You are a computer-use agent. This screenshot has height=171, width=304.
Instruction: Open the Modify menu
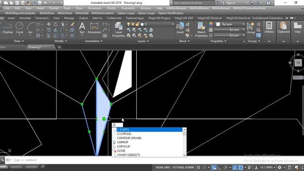111,8
